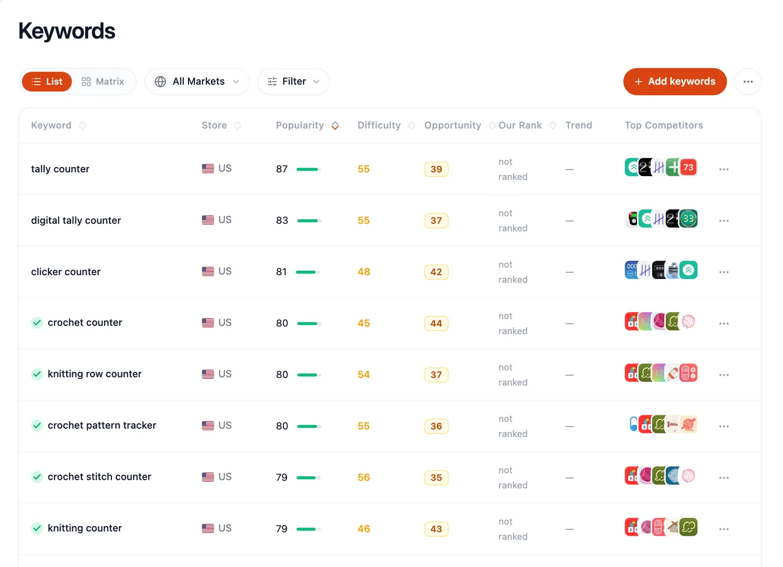783x567 pixels.
Task: Click the Top Competitors column header
Action: 664,125
